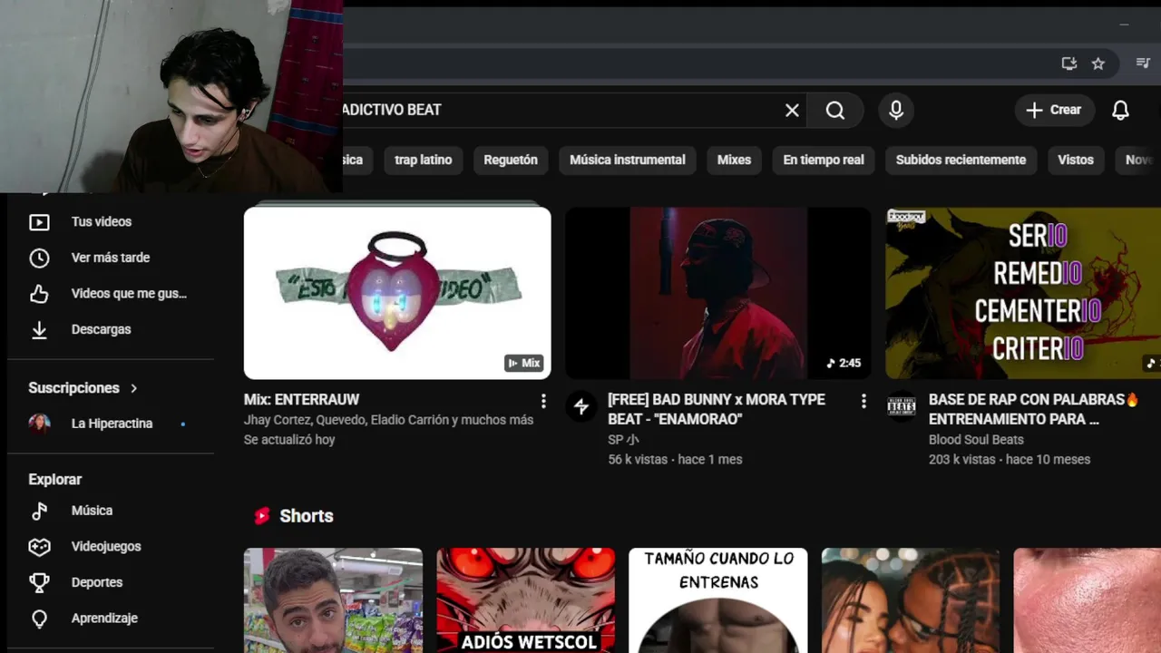Open the supermarket man short thumbnail

333,600
